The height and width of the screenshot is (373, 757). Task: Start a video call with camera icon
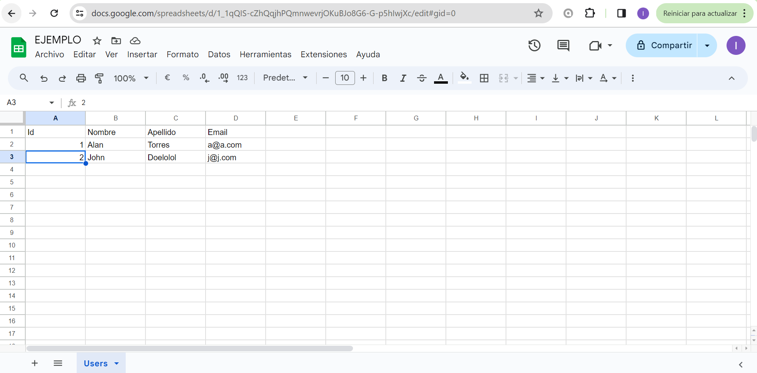[595, 46]
